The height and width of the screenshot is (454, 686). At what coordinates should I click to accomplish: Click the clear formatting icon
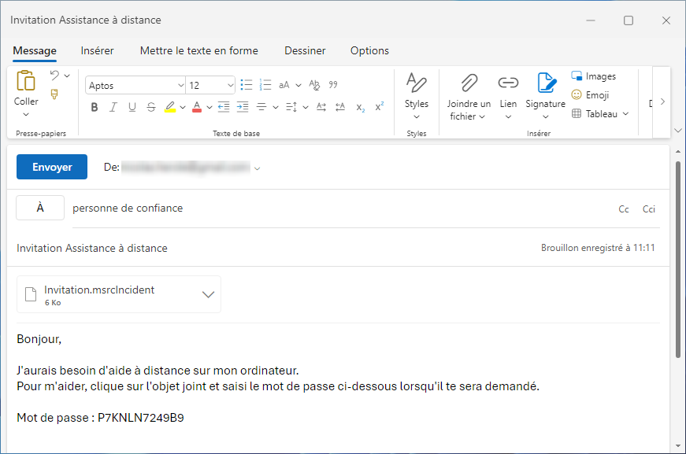(x=314, y=85)
